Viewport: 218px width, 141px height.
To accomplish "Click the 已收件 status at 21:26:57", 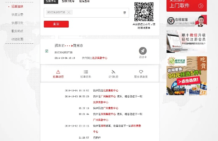I will click(97, 138).
